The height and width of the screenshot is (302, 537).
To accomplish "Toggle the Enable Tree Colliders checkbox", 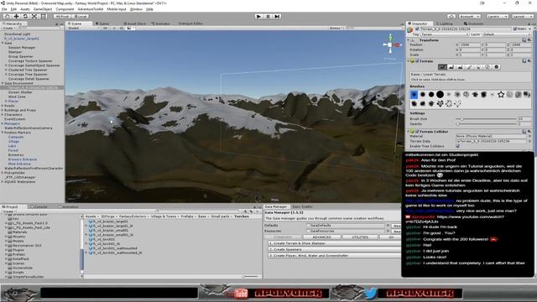I will click(458, 146).
